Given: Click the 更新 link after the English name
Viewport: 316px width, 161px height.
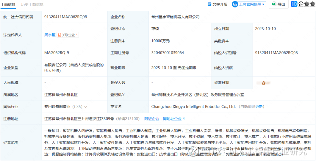Looking at the screenshot, I should (x=259, y=107).
